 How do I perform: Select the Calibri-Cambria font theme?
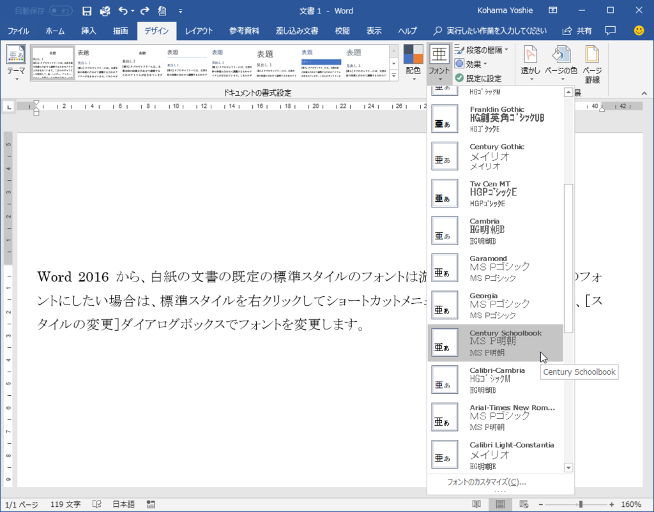pos(496,380)
